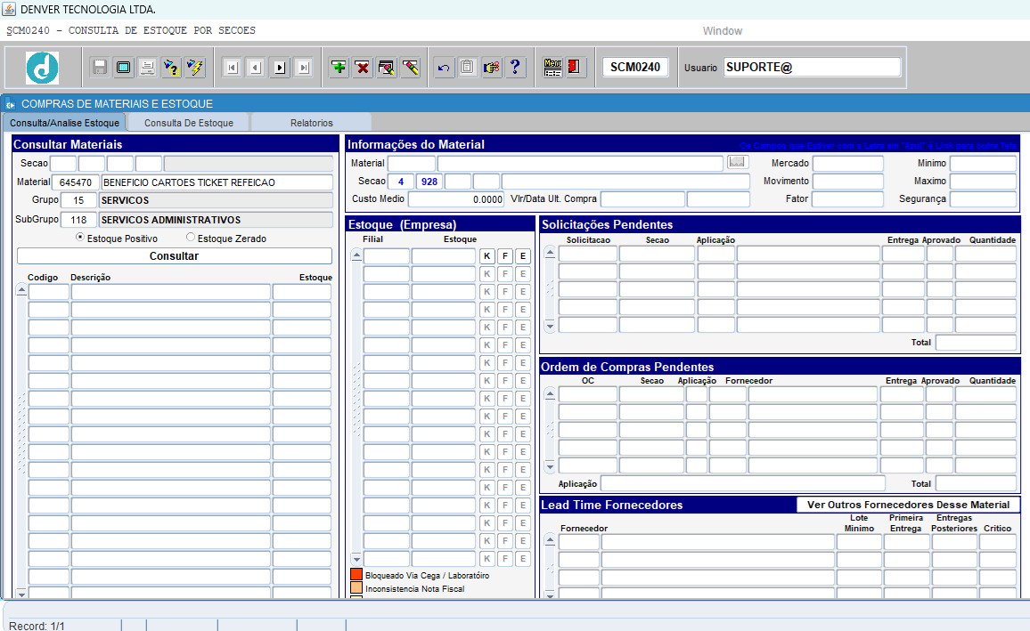The height and width of the screenshot is (631, 1030).
Task: Click the Movimento input field
Action: (x=848, y=181)
